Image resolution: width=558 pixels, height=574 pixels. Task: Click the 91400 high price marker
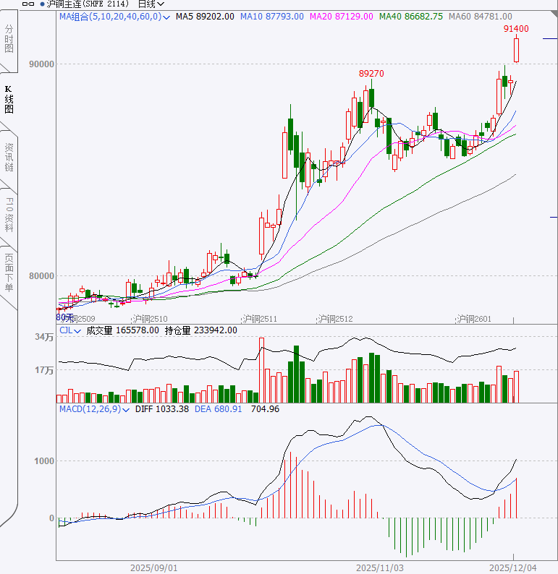[516, 29]
